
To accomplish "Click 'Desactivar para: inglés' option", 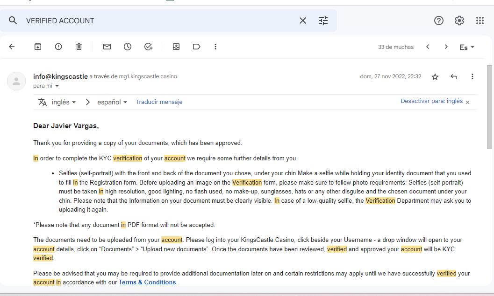I will click(x=431, y=101).
